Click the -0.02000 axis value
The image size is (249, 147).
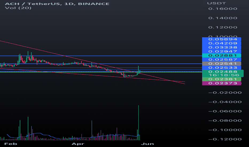click(x=225, y=93)
